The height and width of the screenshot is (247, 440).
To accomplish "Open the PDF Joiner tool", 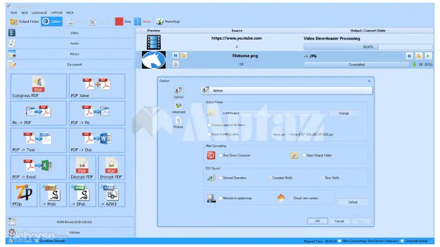I will [97, 86].
